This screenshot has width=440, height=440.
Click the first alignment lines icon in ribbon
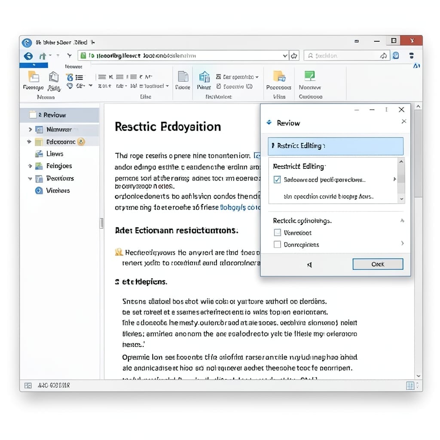(102, 76)
